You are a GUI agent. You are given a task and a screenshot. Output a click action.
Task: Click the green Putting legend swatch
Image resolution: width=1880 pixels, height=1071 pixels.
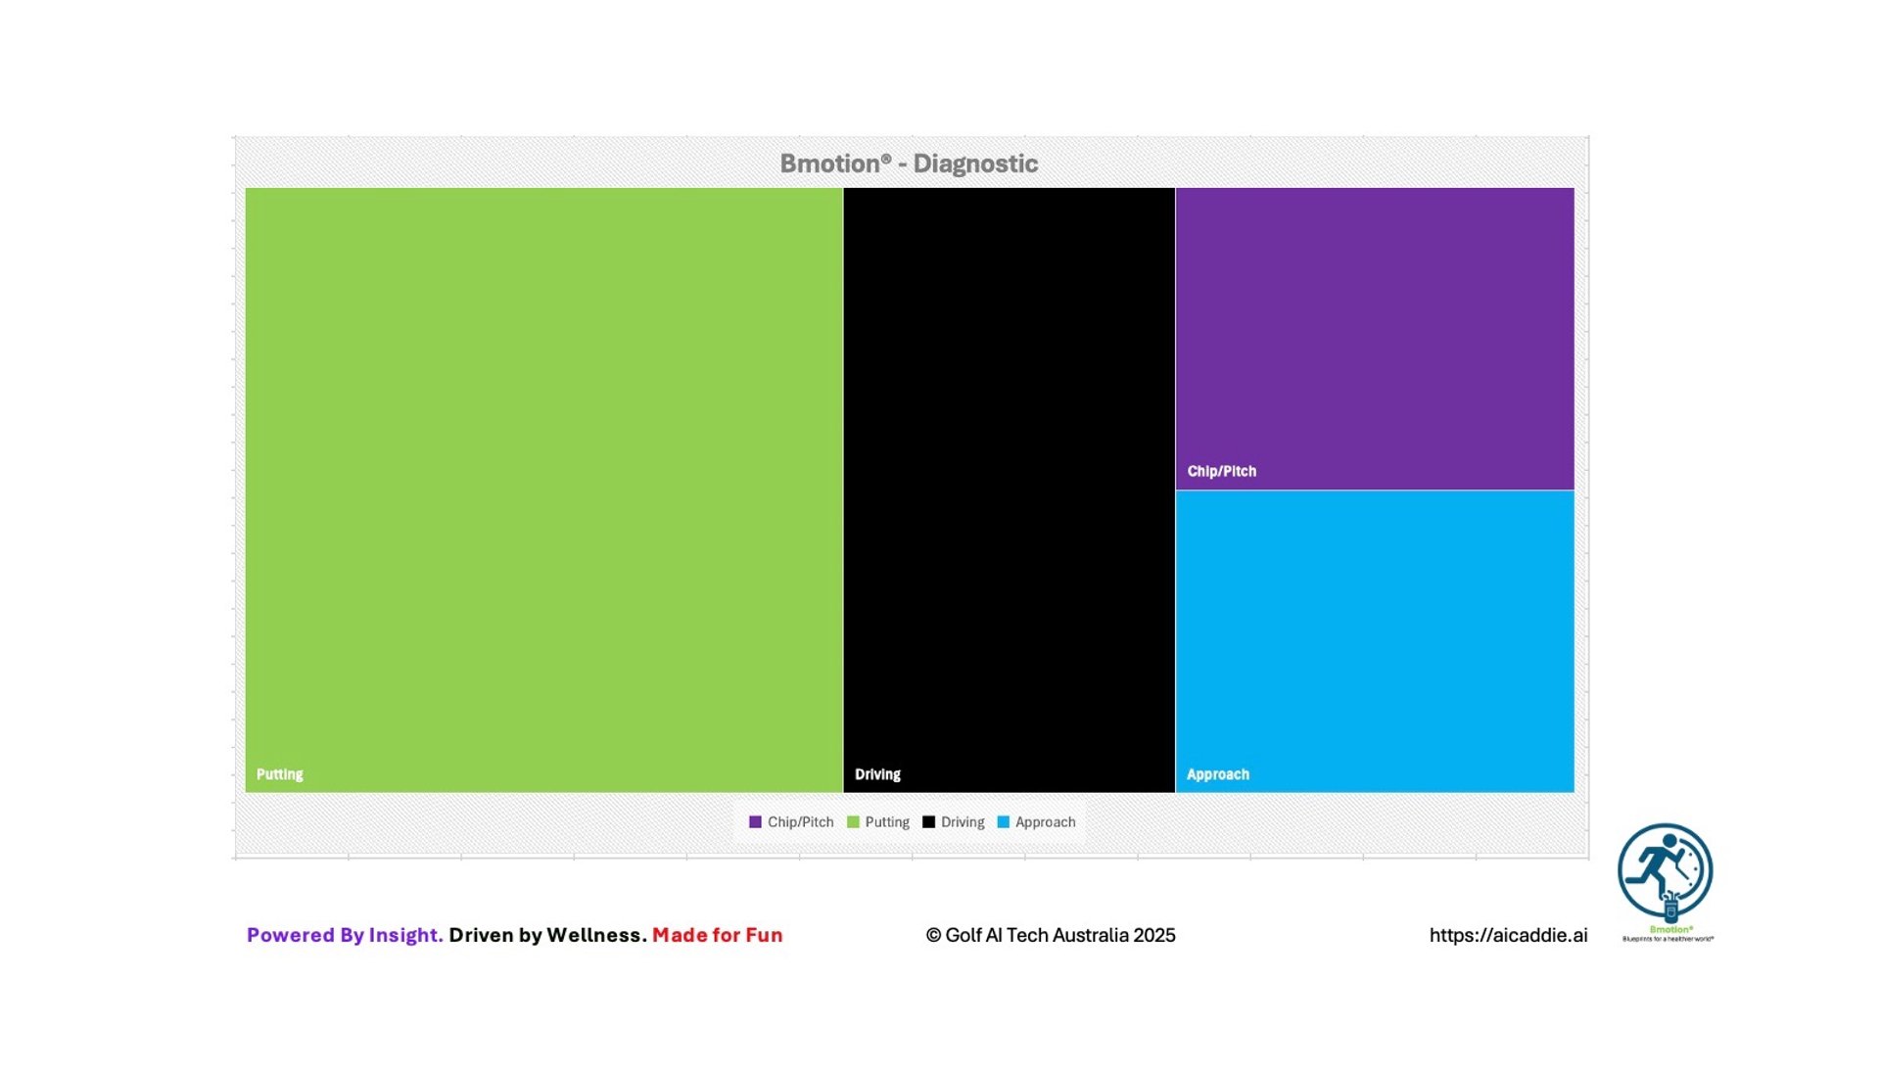tap(853, 822)
